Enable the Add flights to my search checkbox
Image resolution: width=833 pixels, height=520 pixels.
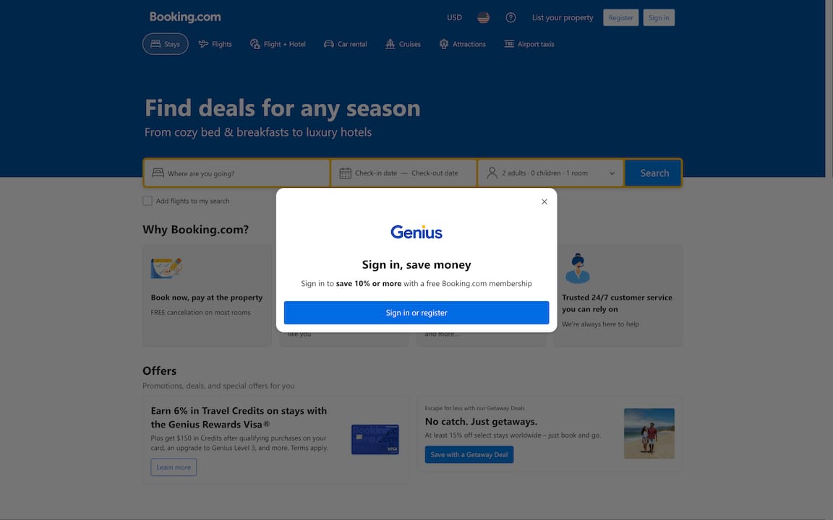(147, 201)
